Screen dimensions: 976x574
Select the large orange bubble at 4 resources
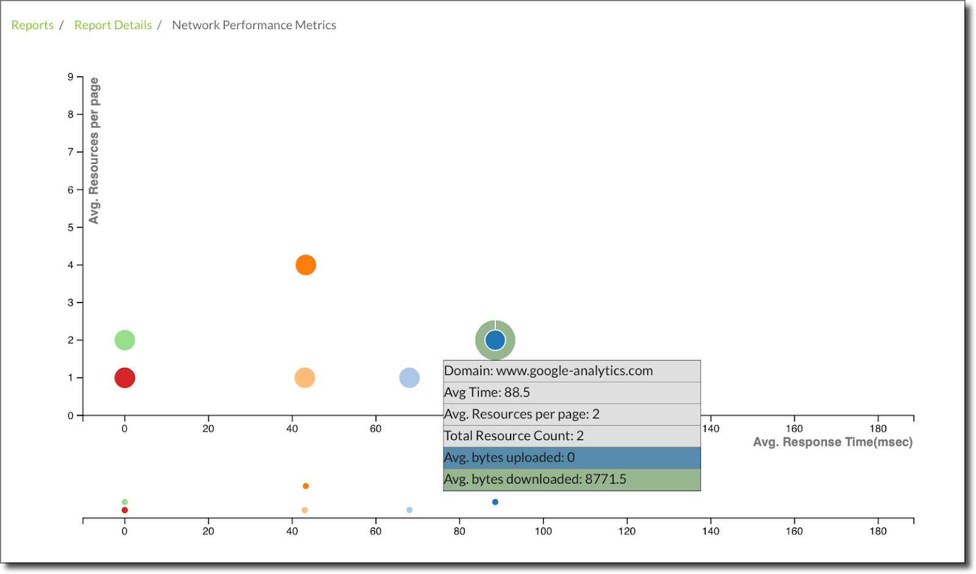click(x=306, y=265)
